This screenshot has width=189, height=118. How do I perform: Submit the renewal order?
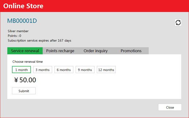point(24,91)
